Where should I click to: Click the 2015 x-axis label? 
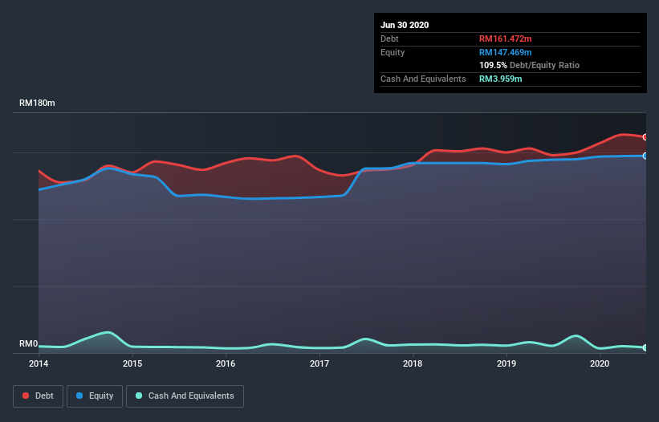click(x=132, y=363)
